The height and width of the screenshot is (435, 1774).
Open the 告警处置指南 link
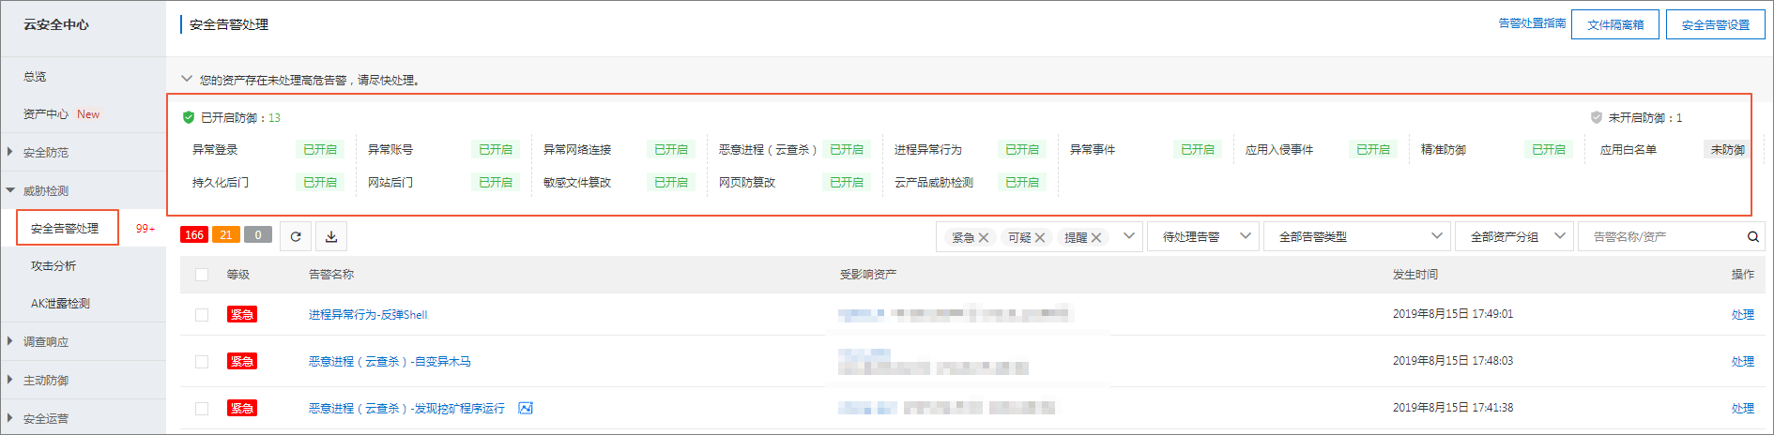point(1532,23)
